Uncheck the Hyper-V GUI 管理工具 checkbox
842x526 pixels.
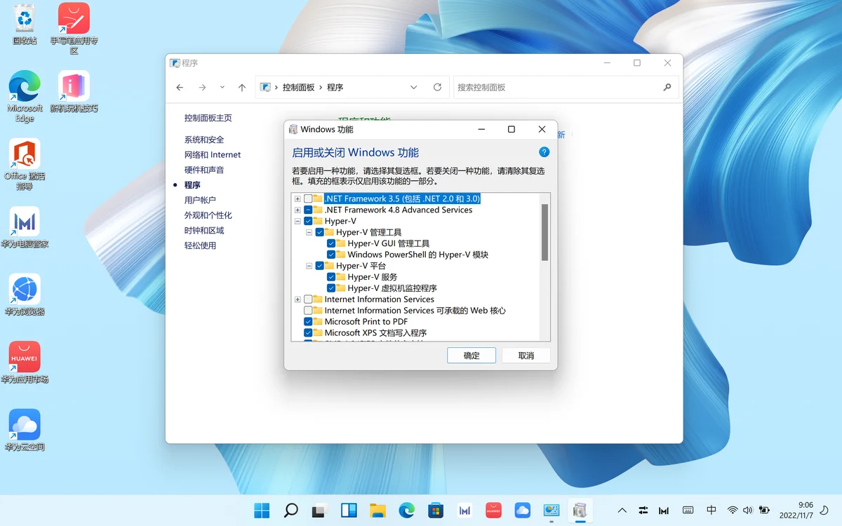(331, 243)
